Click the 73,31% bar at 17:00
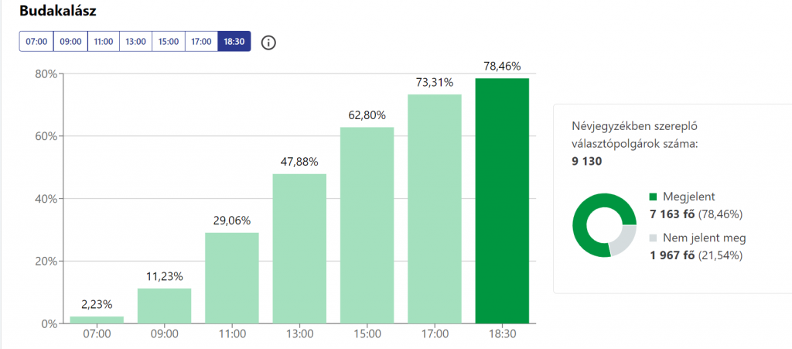Viewport: 792px width, 349px height. pyautogui.click(x=435, y=209)
